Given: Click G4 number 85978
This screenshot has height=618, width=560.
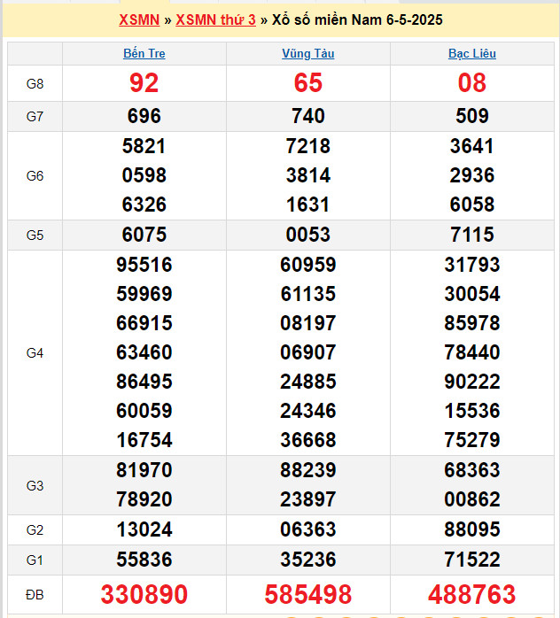Looking at the screenshot, I should coord(472,323).
